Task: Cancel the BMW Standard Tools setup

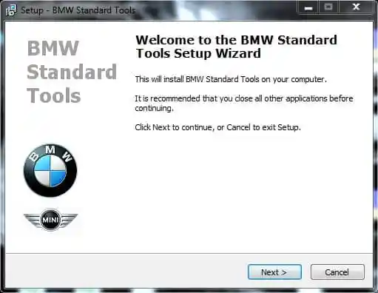Action: 337,272
